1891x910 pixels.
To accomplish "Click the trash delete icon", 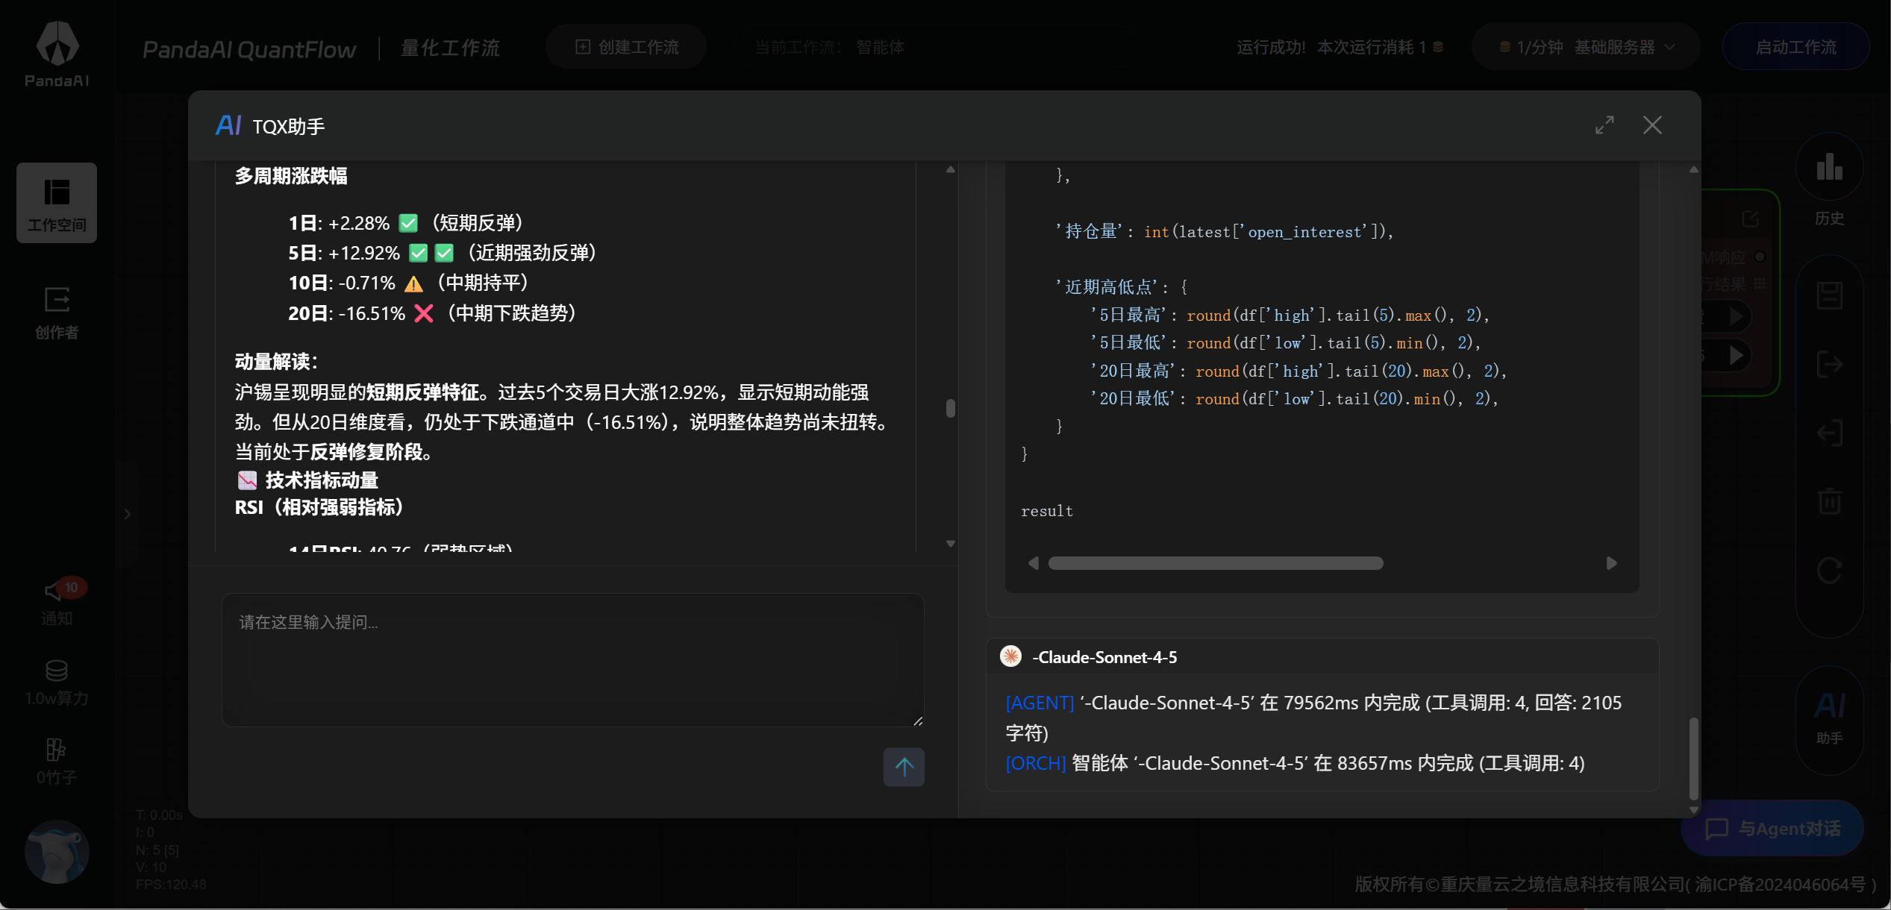I will pyautogui.click(x=1829, y=501).
